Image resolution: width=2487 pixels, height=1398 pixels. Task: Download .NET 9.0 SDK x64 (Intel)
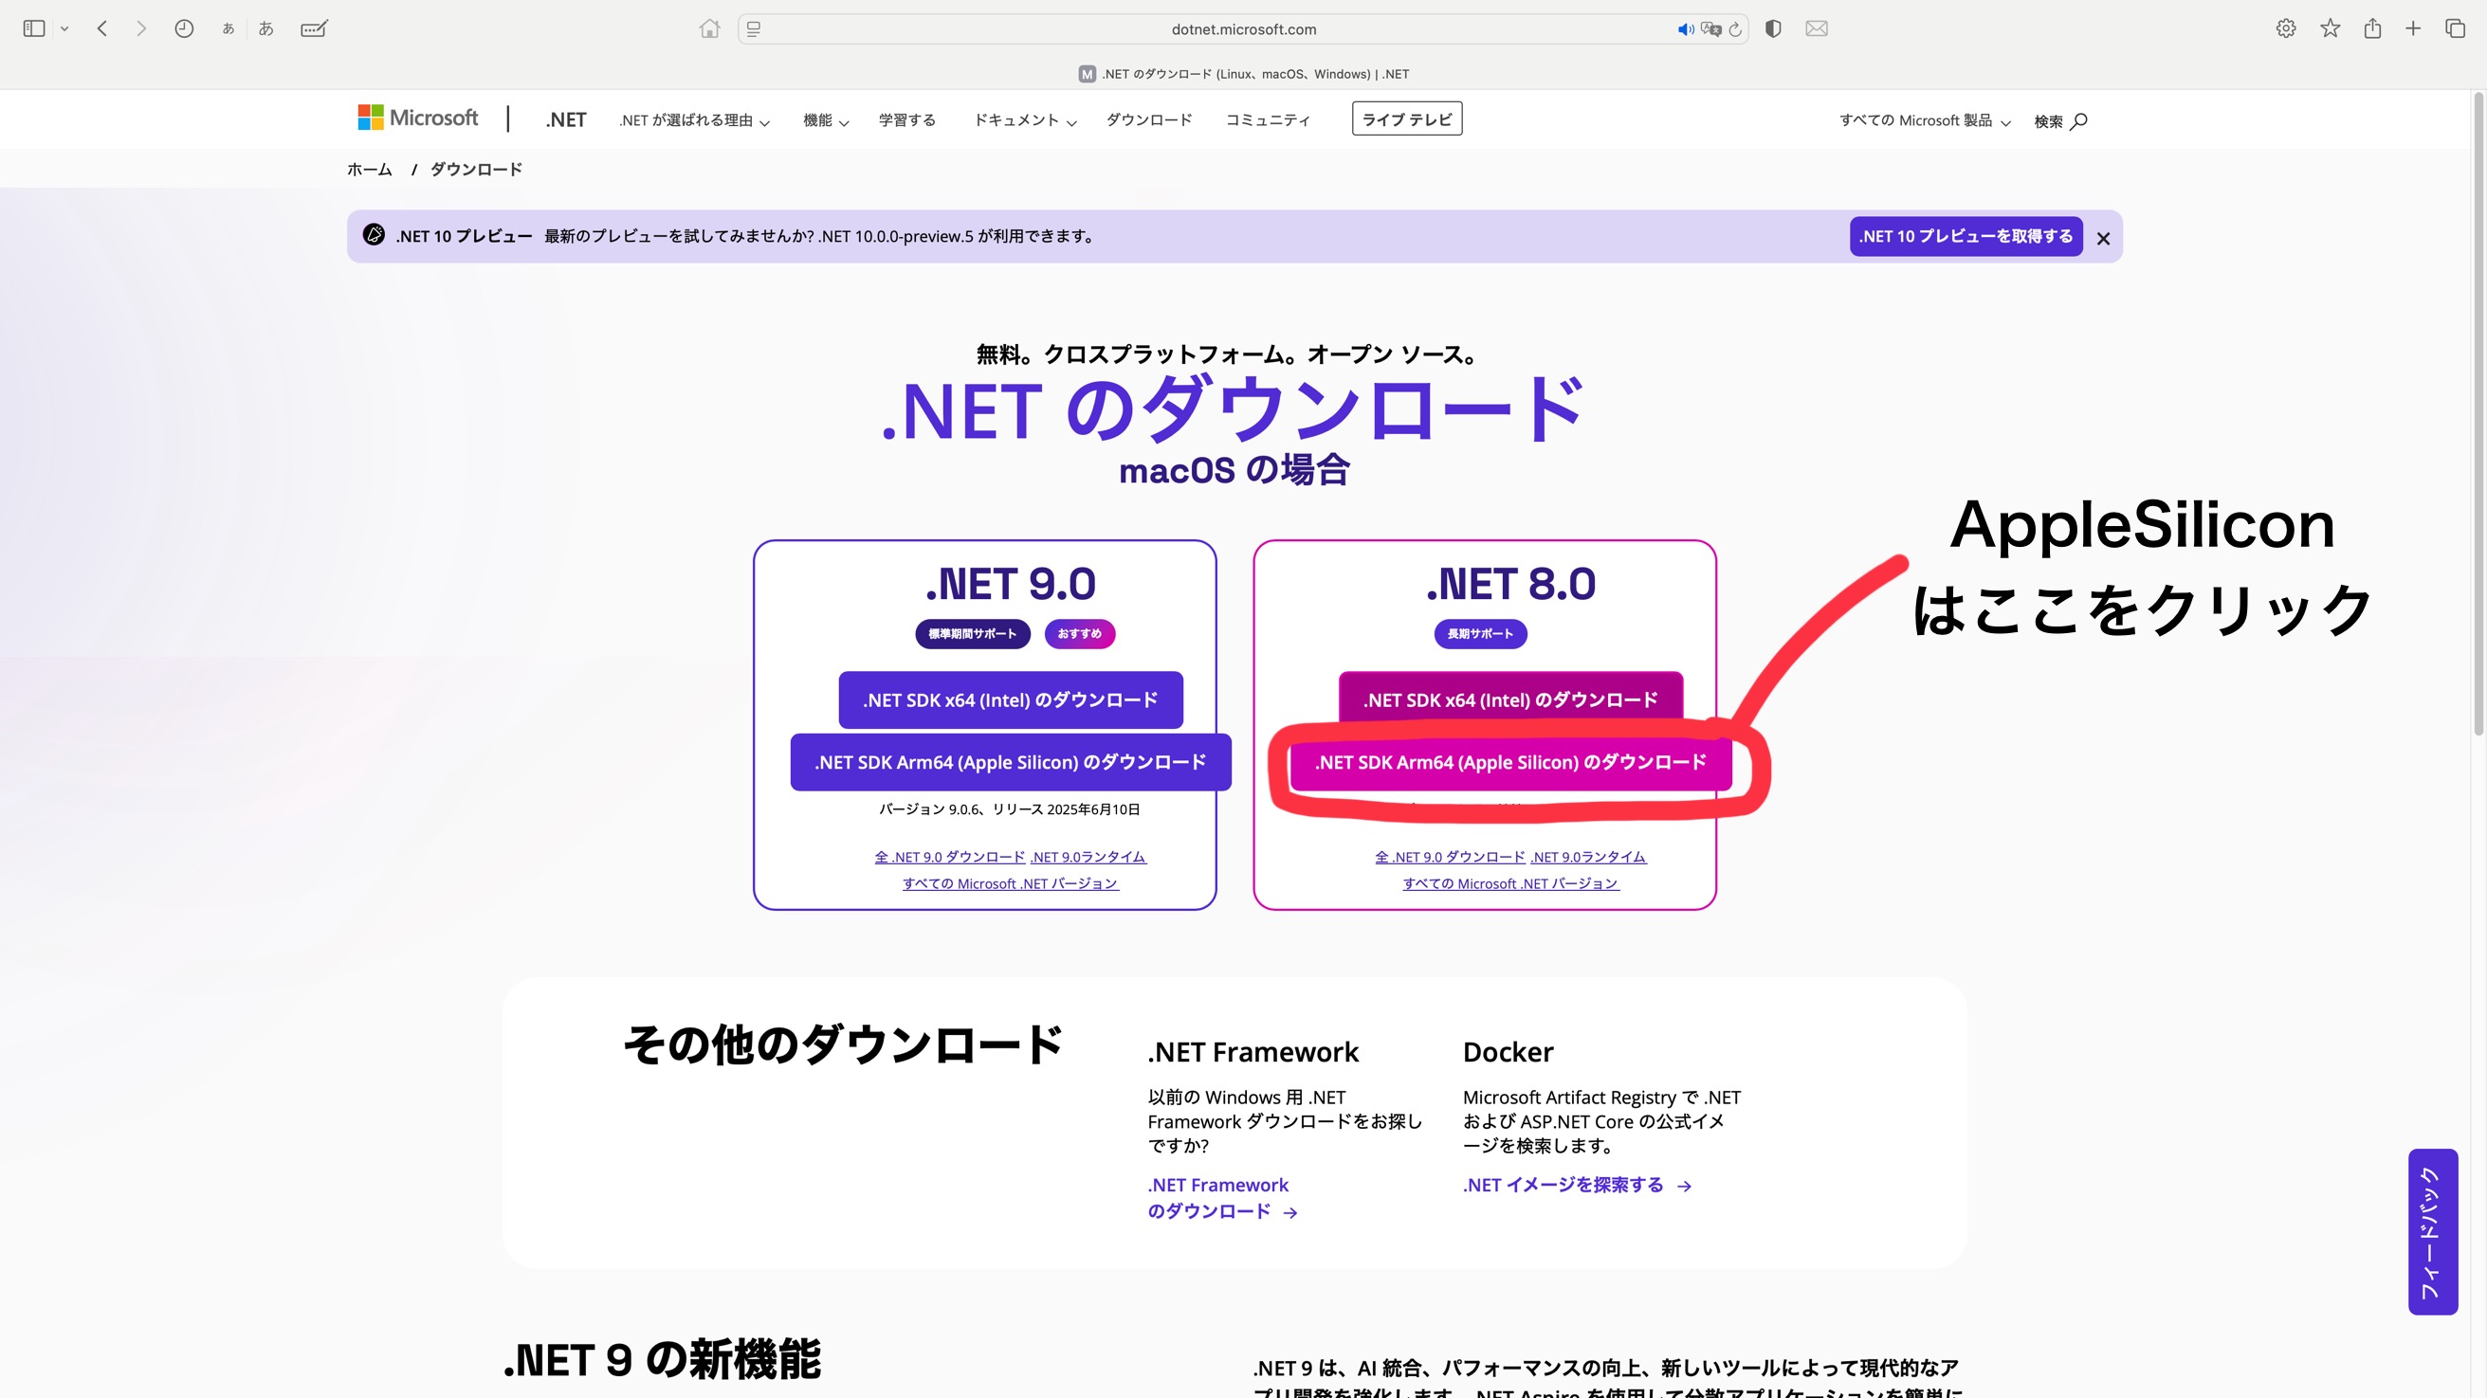(x=1010, y=699)
